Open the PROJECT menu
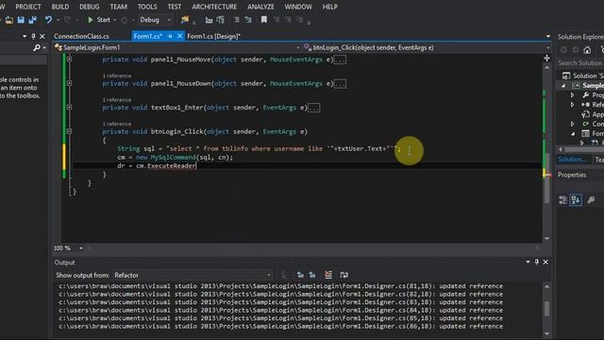604x340 pixels. click(x=28, y=7)
